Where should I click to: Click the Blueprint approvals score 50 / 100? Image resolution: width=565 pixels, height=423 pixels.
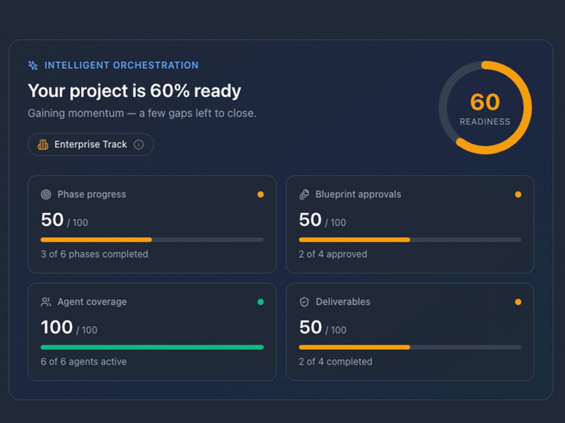(x=323, y=220)
